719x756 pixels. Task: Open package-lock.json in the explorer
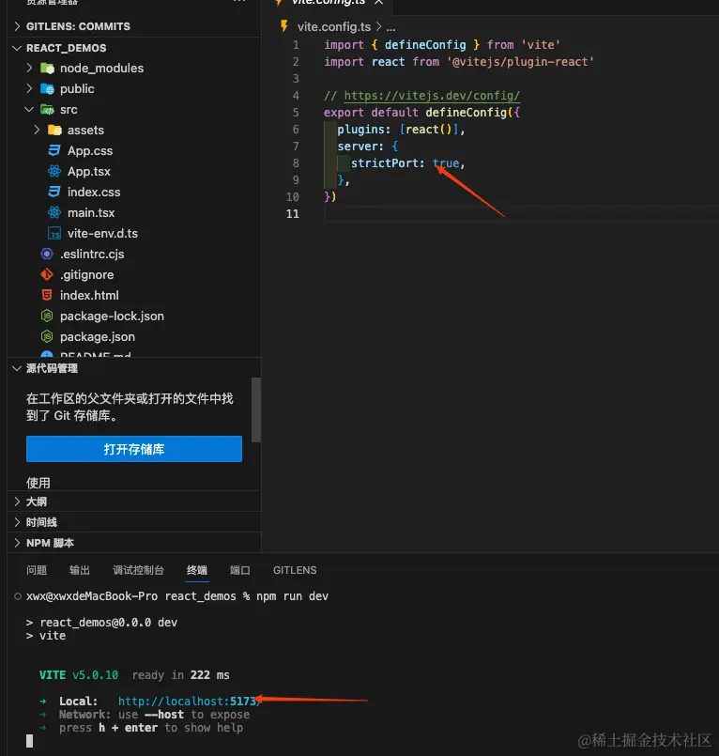tap(112, 316)
